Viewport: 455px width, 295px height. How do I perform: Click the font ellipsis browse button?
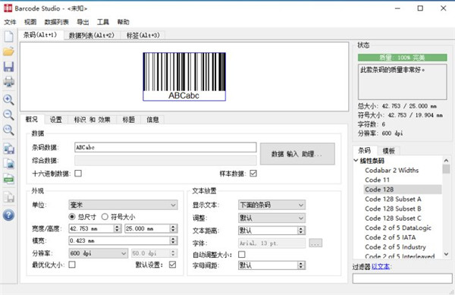tap(315, 243)
